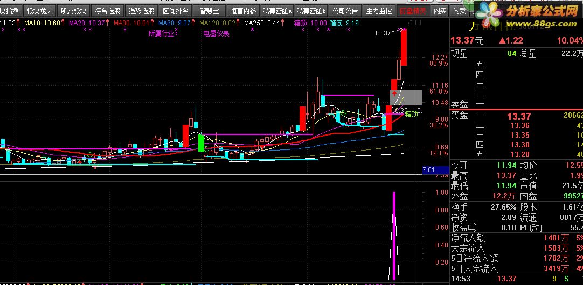
Task: Click the 外盘 value 12.2万
Action: (x=505, y=196)
